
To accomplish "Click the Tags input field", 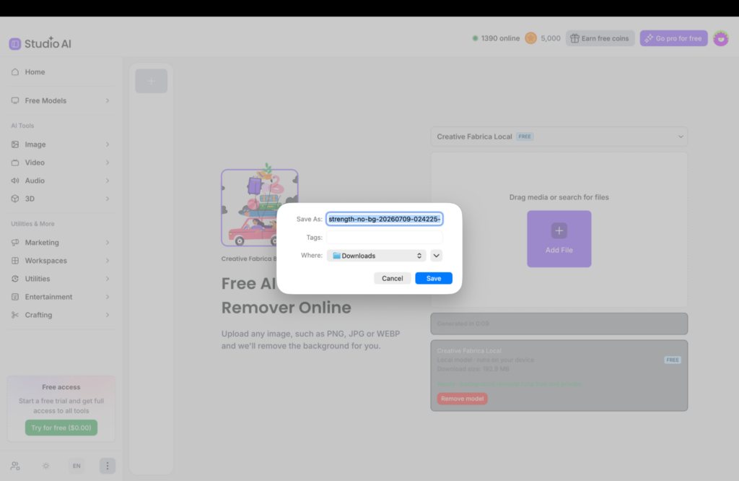I will [385, 237].
